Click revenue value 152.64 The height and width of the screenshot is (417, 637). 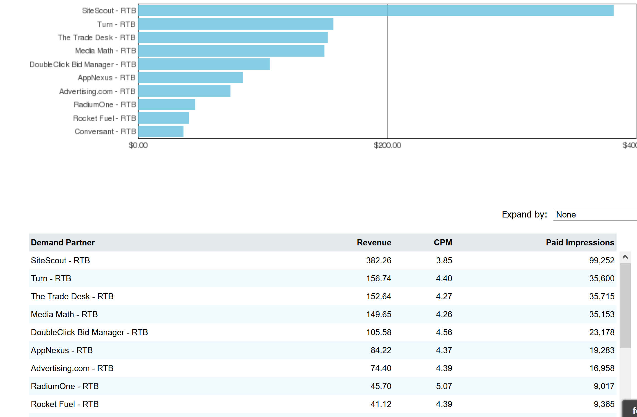[x=379, y=296]
